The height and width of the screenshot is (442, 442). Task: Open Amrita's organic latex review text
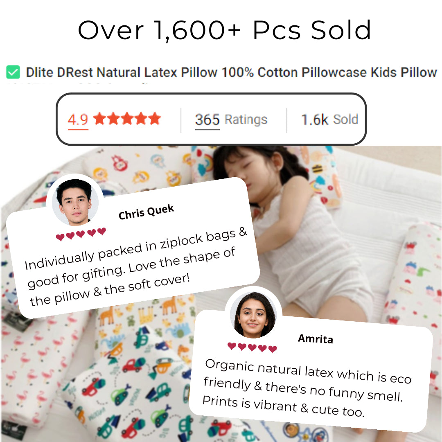[307, 388]
